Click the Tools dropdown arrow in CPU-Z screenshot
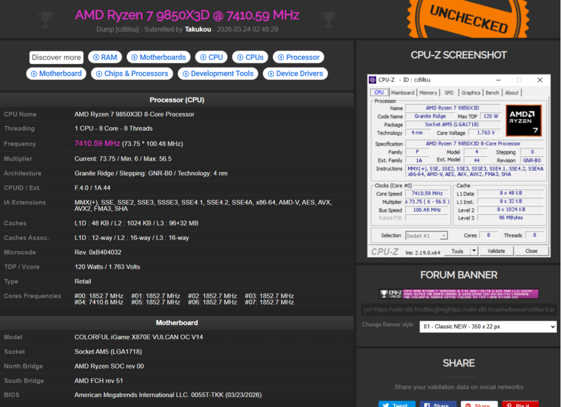This screenshot has width=561, height=407. 474,251
